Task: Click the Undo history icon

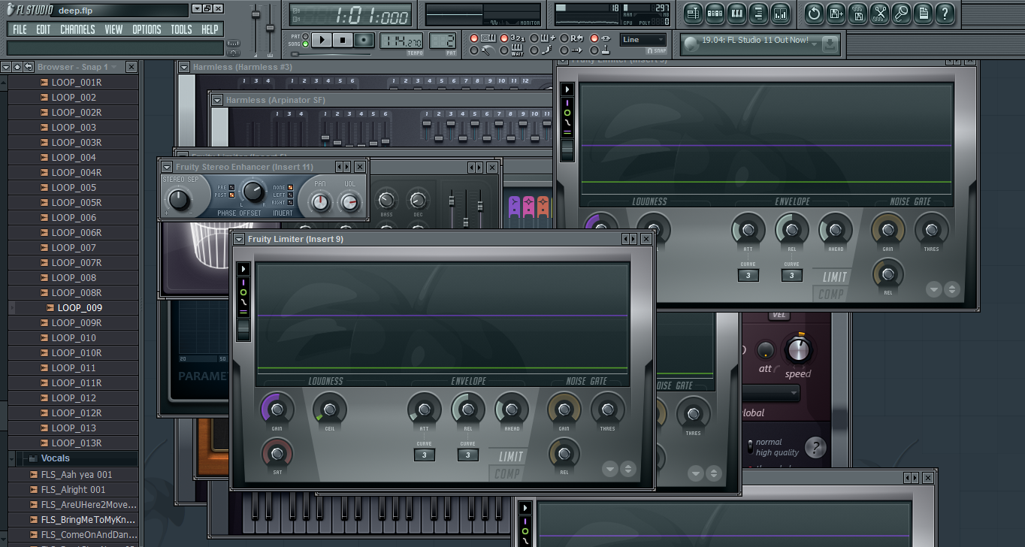Action: point(814,13)
